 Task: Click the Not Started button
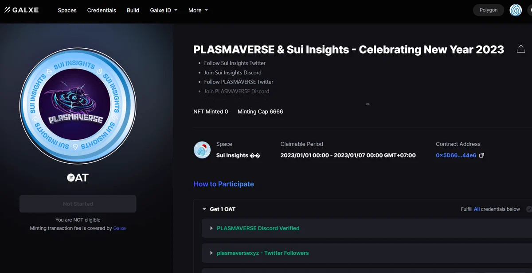78,204
